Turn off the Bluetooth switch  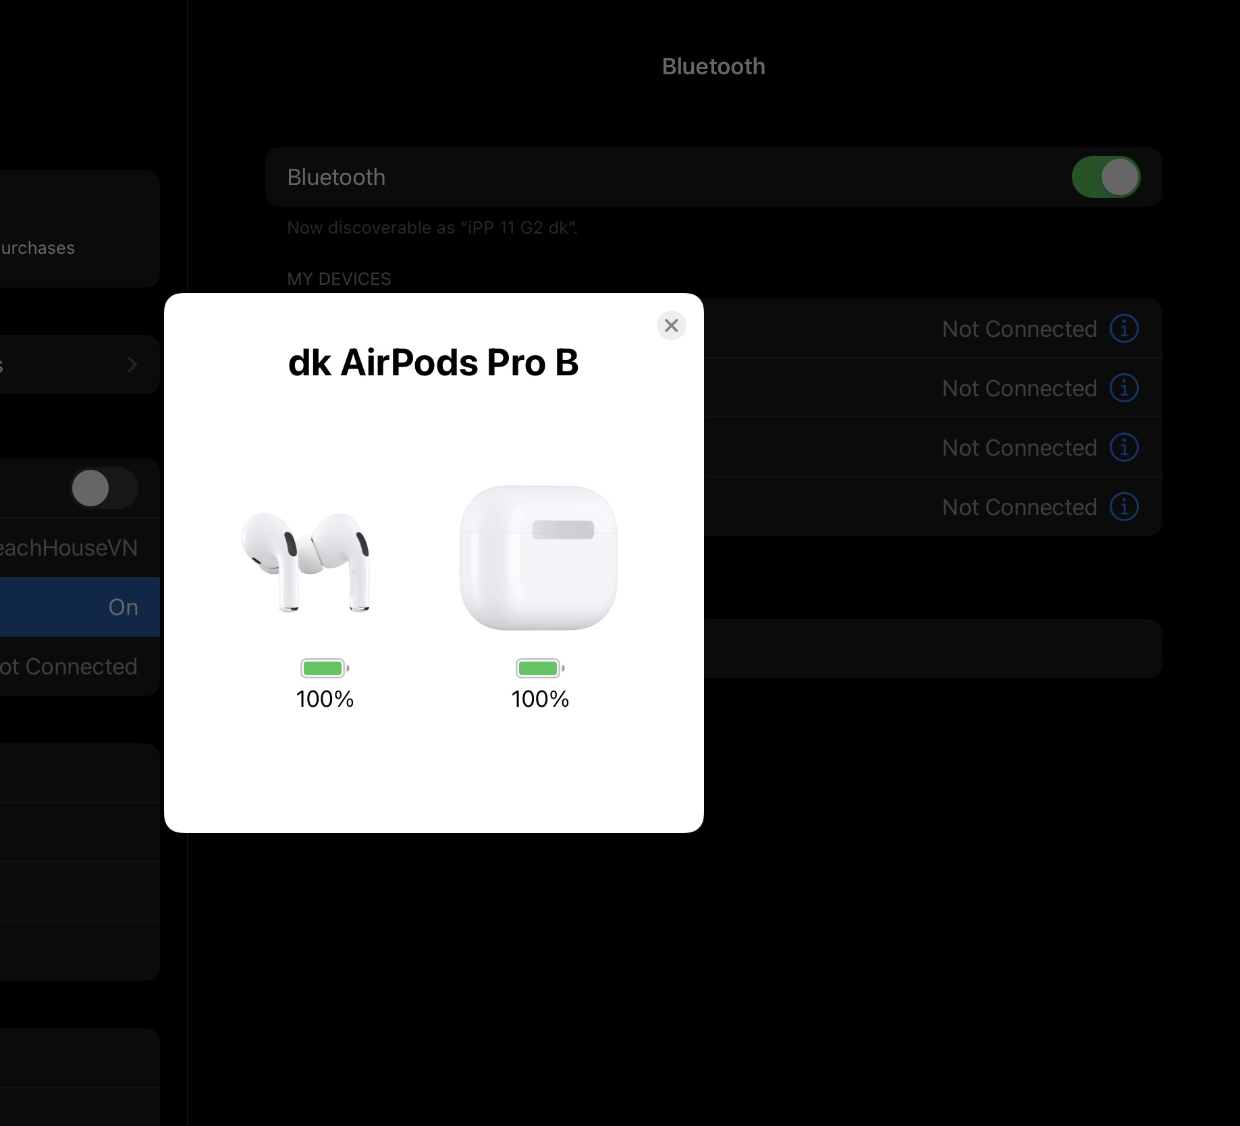[x=1106, y=177]
